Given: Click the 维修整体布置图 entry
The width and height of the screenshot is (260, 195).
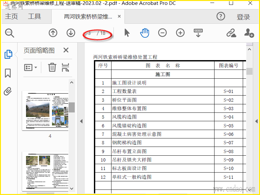Looking at the screenshot, I should [129, 109].
